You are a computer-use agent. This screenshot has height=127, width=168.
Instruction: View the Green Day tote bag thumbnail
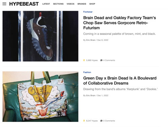tap(40, 96)
